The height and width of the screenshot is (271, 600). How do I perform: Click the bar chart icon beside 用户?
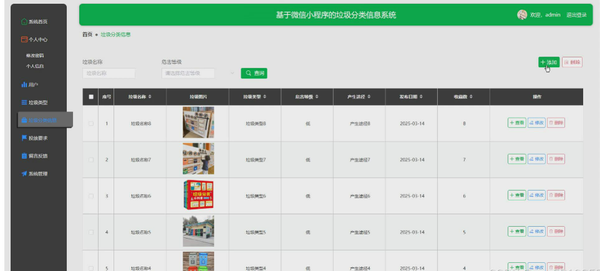tap(24, 85)
